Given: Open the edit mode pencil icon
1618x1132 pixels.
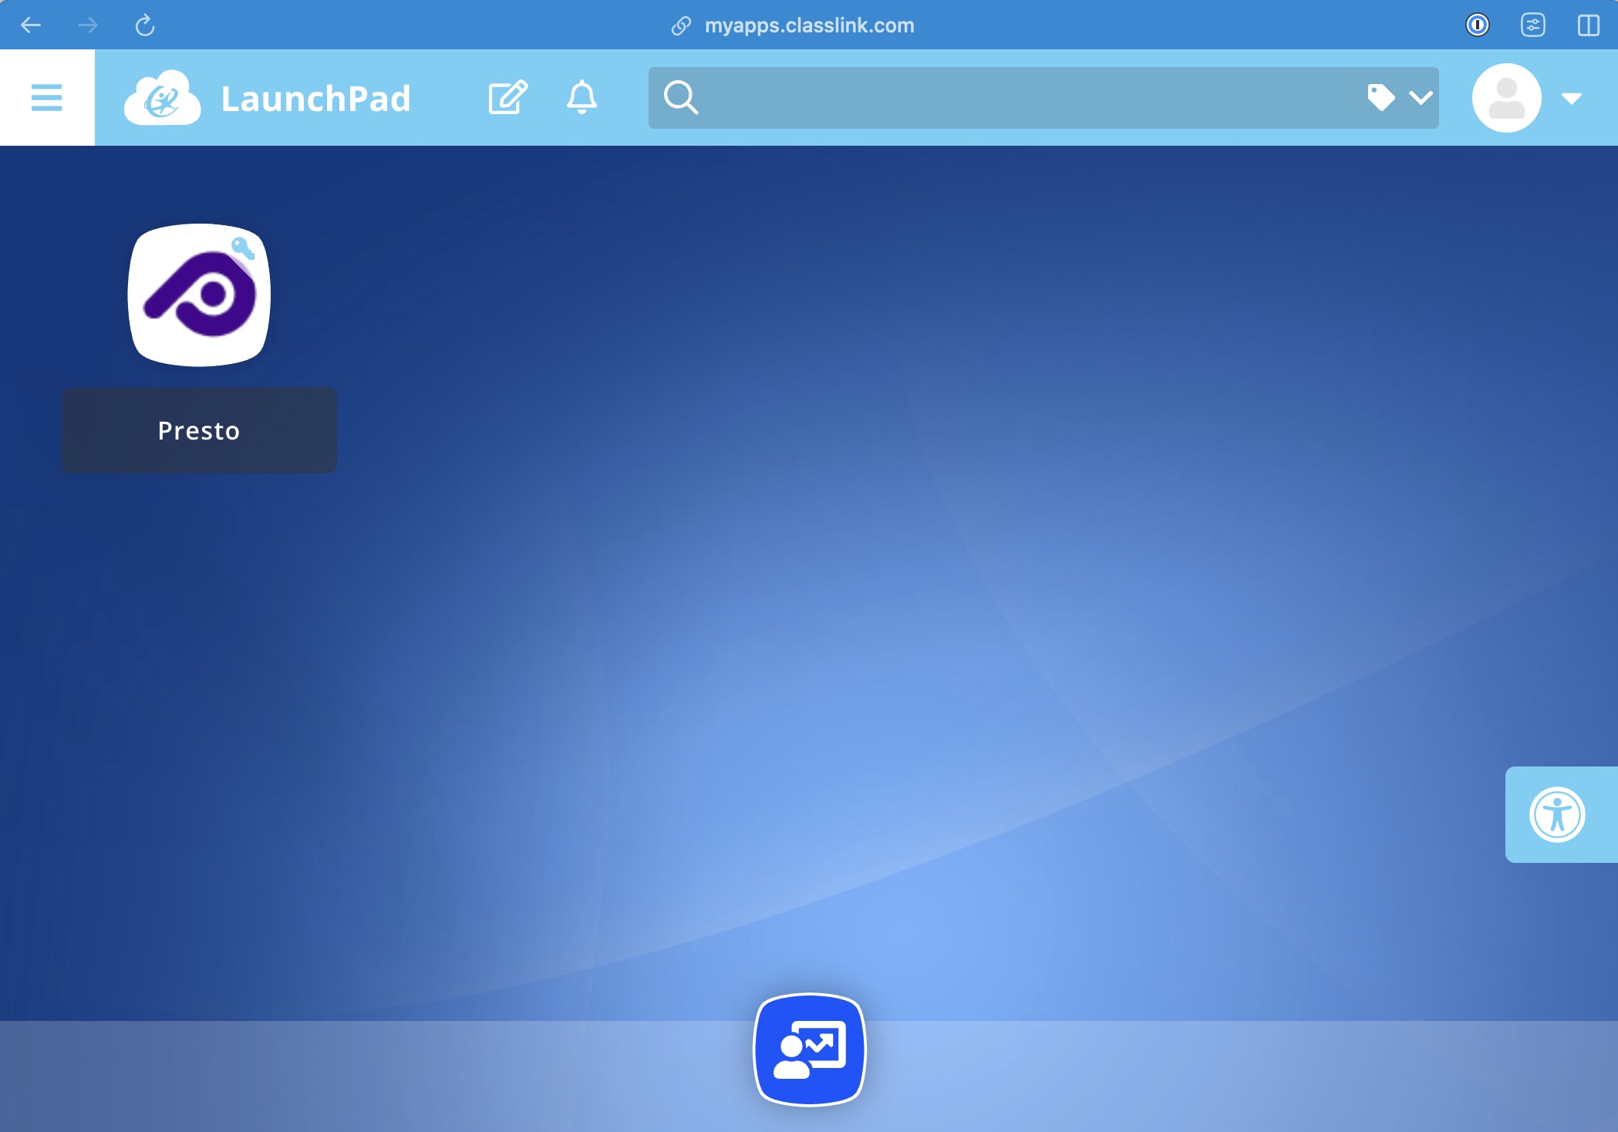Looking at the screenshot, I should [x=507, y=97].
